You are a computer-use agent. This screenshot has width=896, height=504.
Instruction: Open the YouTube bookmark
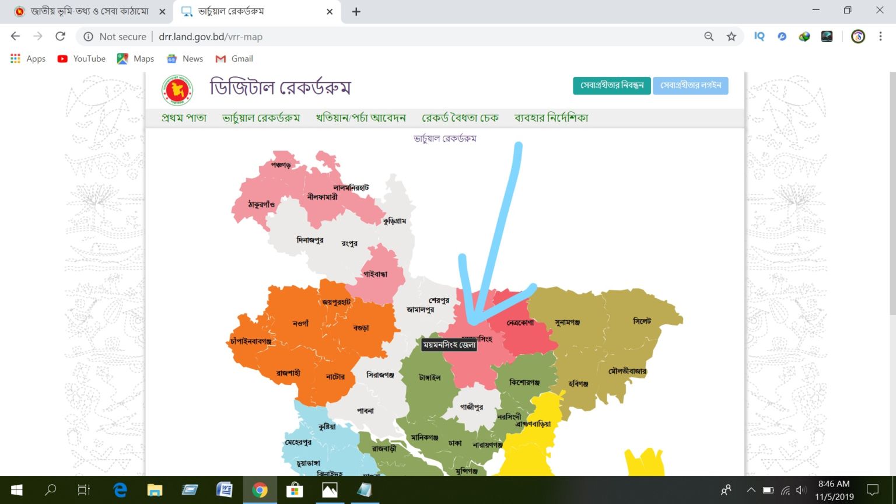(x=81, y=58)
